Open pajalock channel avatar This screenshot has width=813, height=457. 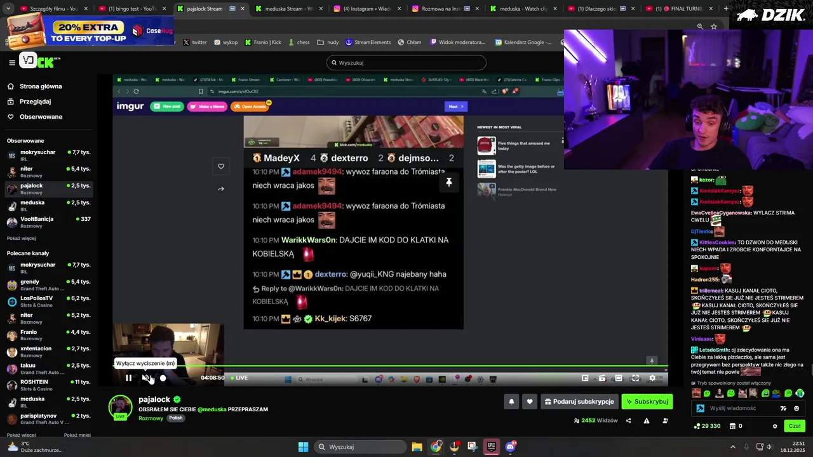[120, 407]
